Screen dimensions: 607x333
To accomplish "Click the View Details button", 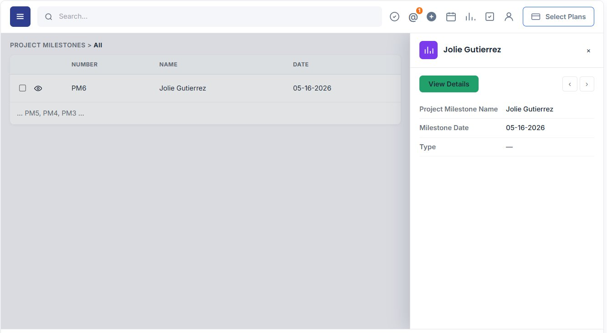I will pyautogui.click(x=449, y=84).
